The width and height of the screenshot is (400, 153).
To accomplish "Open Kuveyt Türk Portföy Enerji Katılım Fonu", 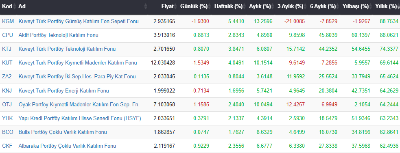I will point(64,91).
